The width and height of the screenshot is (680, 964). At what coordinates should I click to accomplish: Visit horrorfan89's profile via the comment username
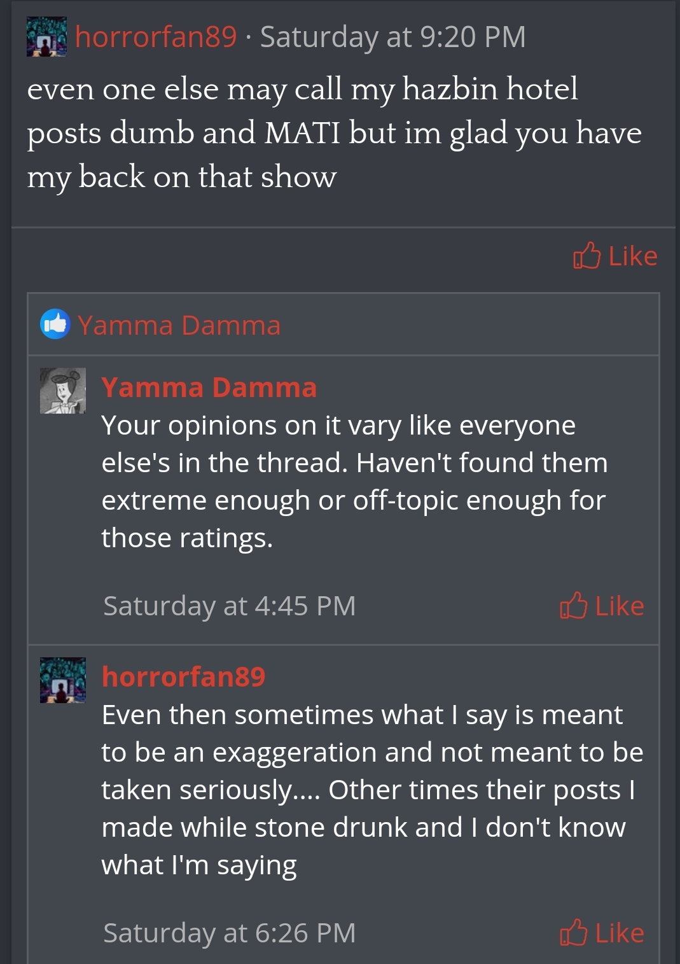(x=183, y=676)
